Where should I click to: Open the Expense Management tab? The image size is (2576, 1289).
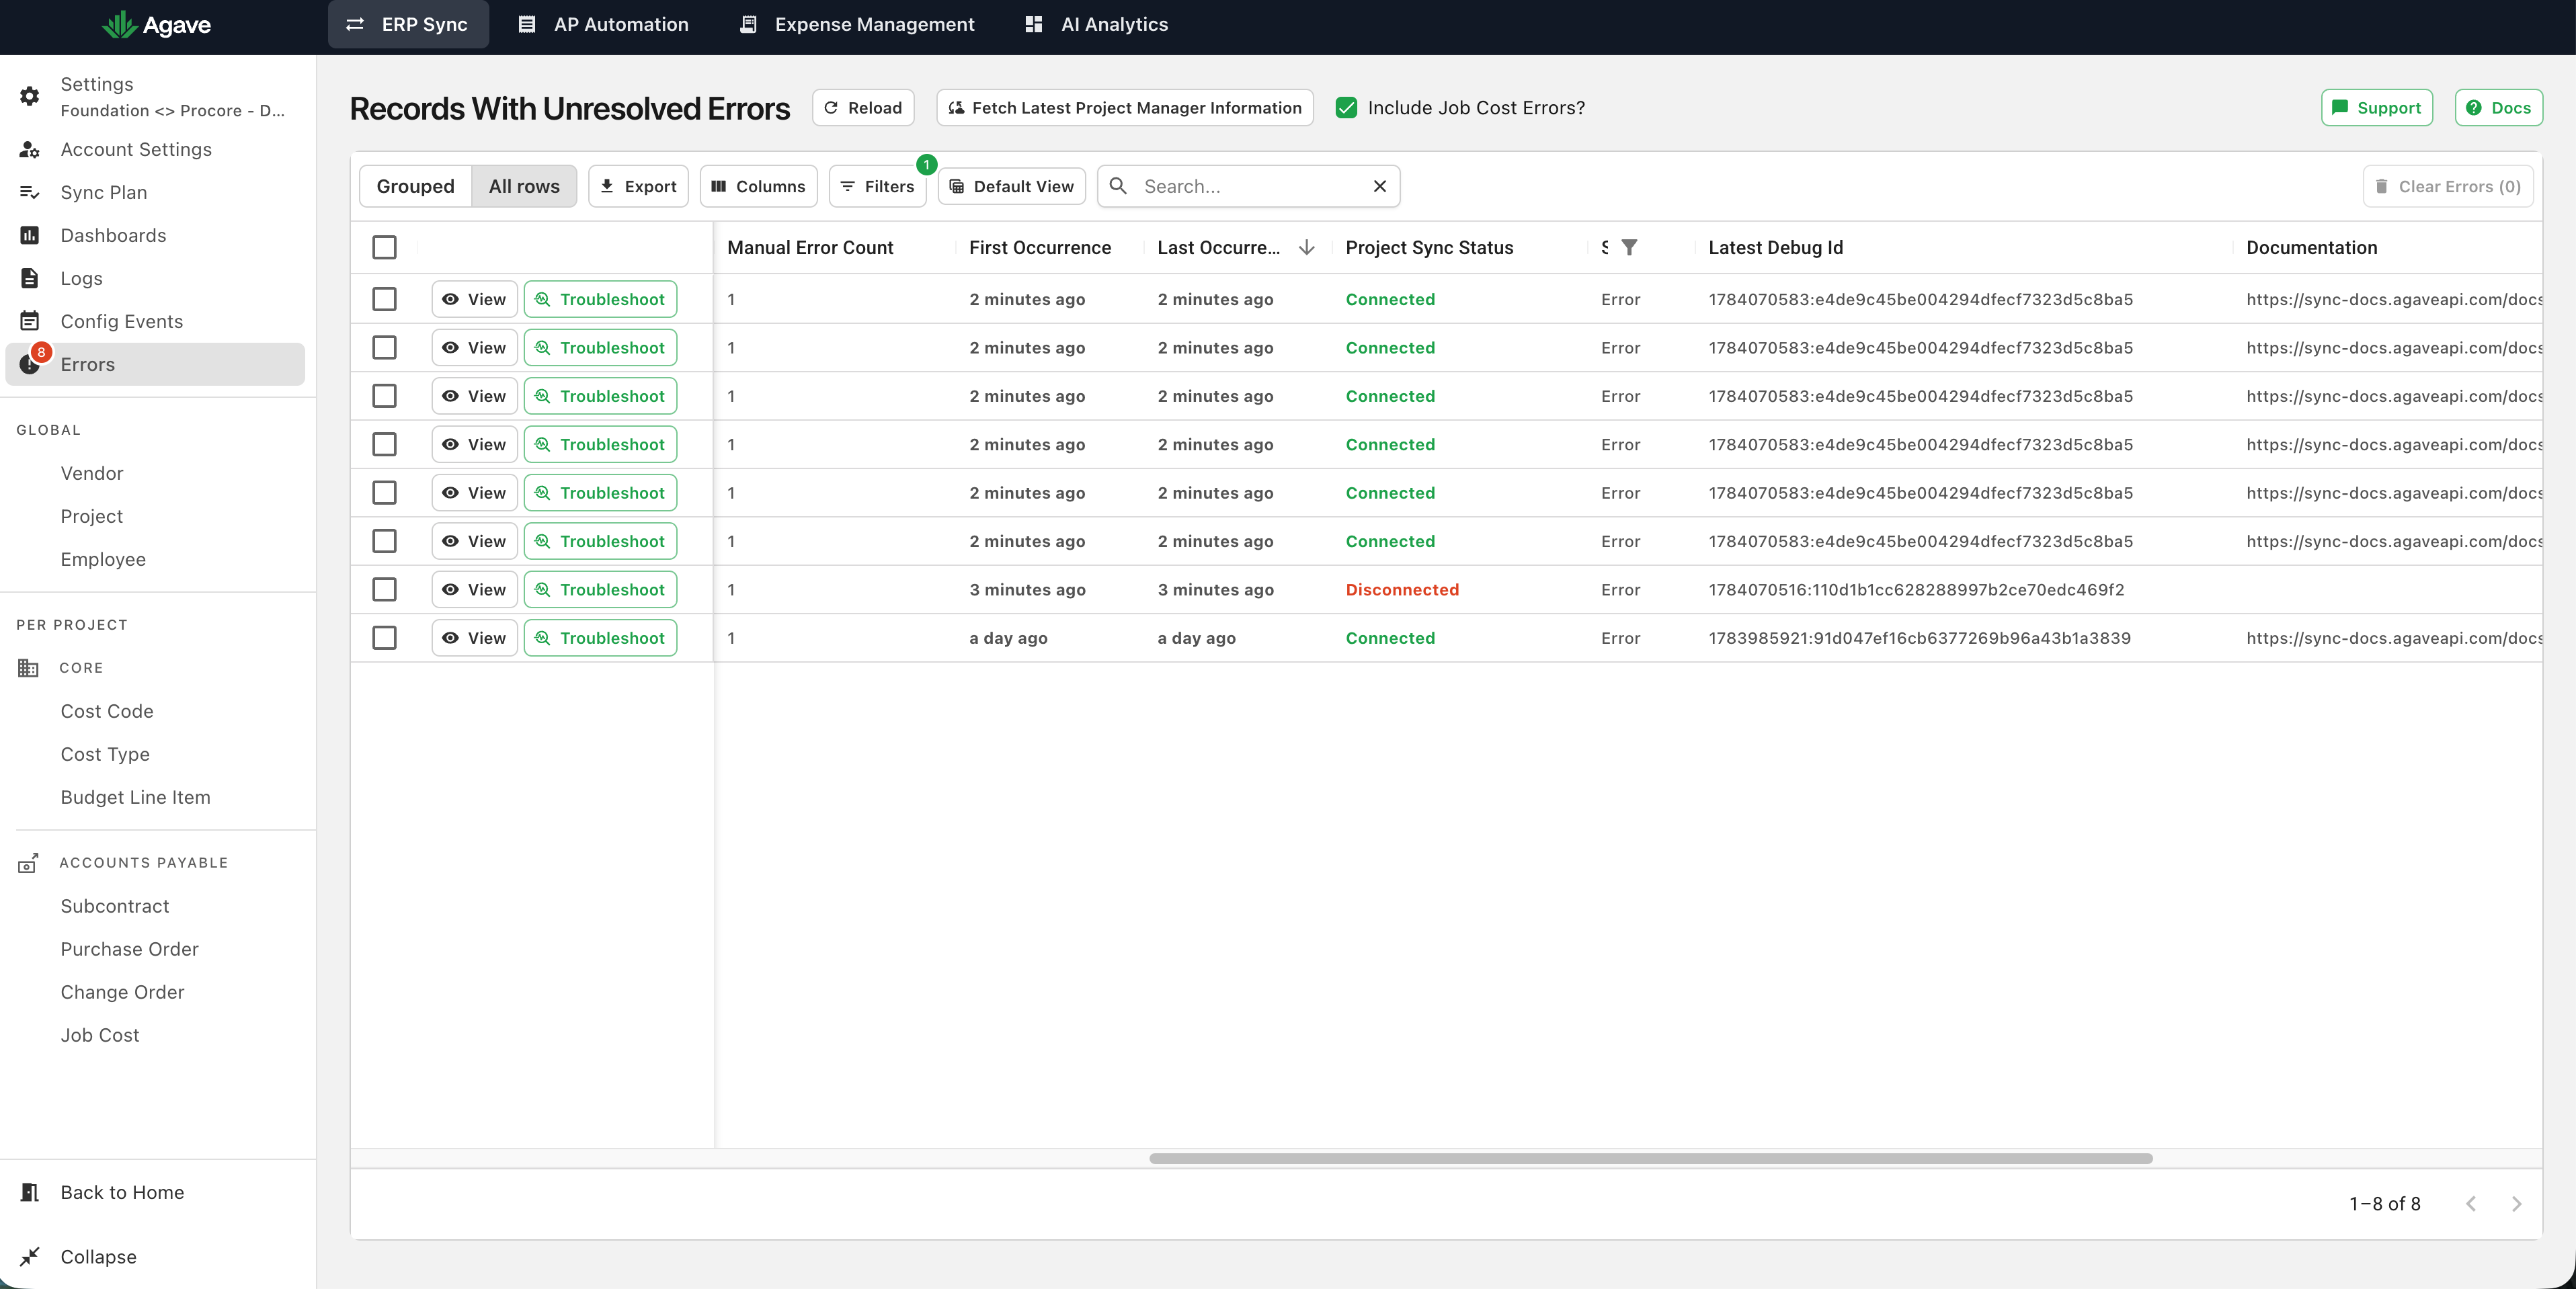(857, 24)
